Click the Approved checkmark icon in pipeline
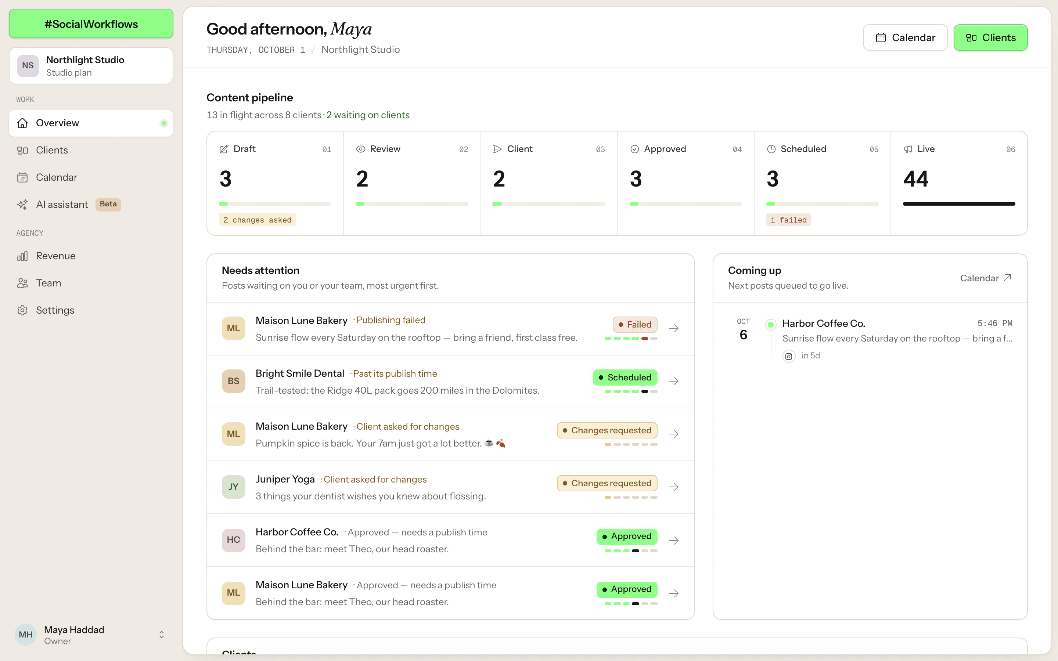Viewport: 1058px width, 661px height. [635, 149]
